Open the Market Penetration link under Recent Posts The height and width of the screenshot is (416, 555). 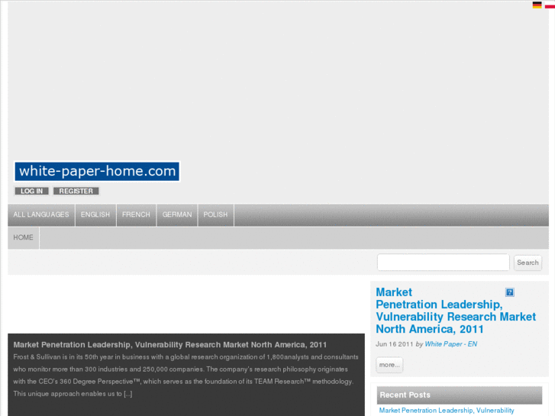[447, 411]
